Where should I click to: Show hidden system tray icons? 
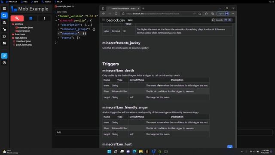tap(241, 152)
